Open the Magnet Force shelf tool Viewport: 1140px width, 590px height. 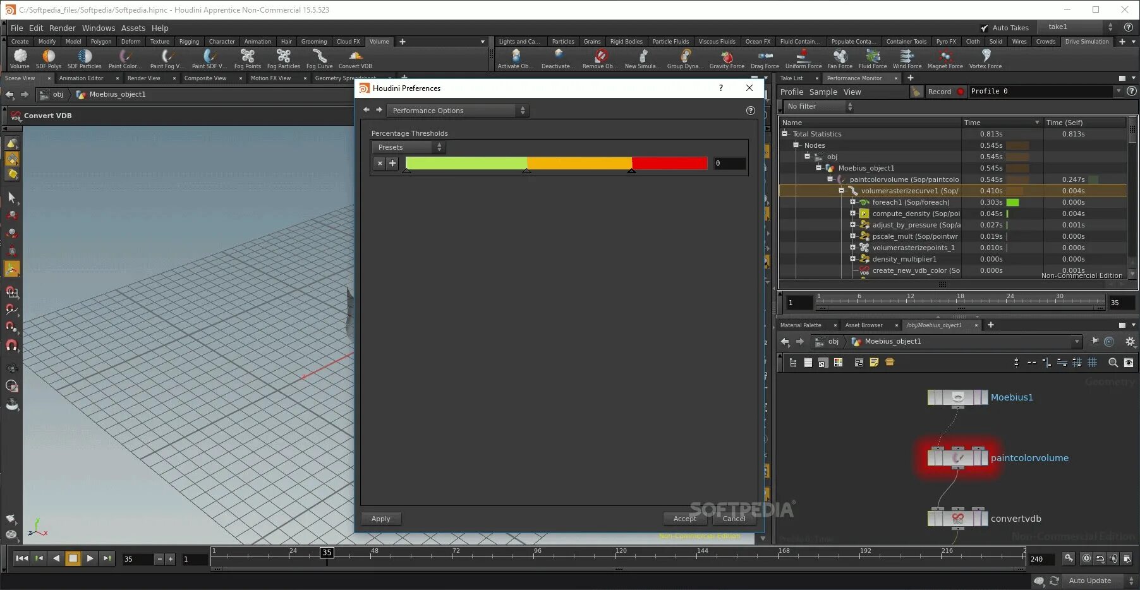point(945,58)
